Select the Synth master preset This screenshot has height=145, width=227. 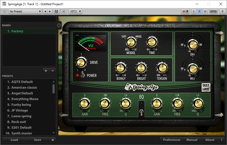(27, 133)
